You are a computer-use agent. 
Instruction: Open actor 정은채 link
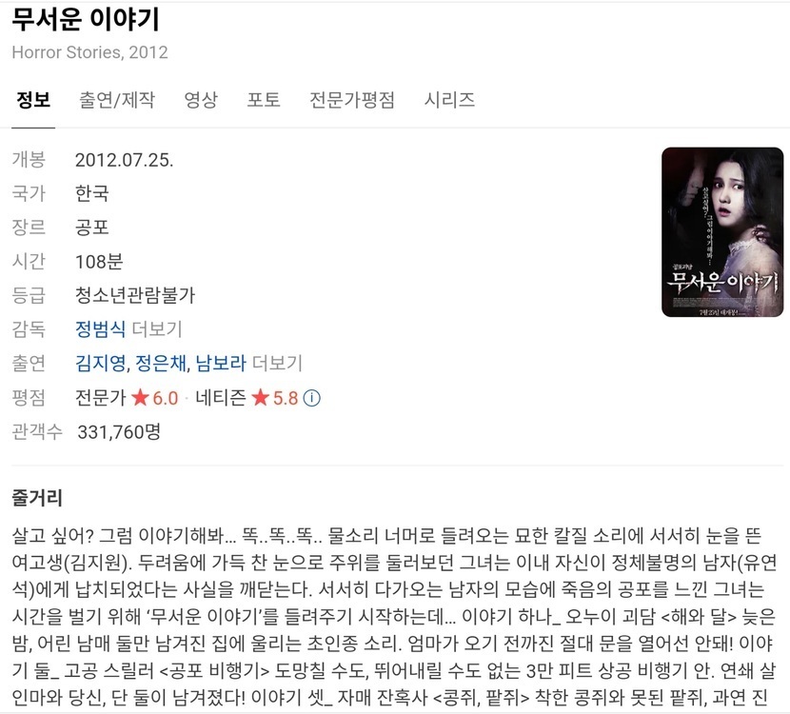coord(160,363)
